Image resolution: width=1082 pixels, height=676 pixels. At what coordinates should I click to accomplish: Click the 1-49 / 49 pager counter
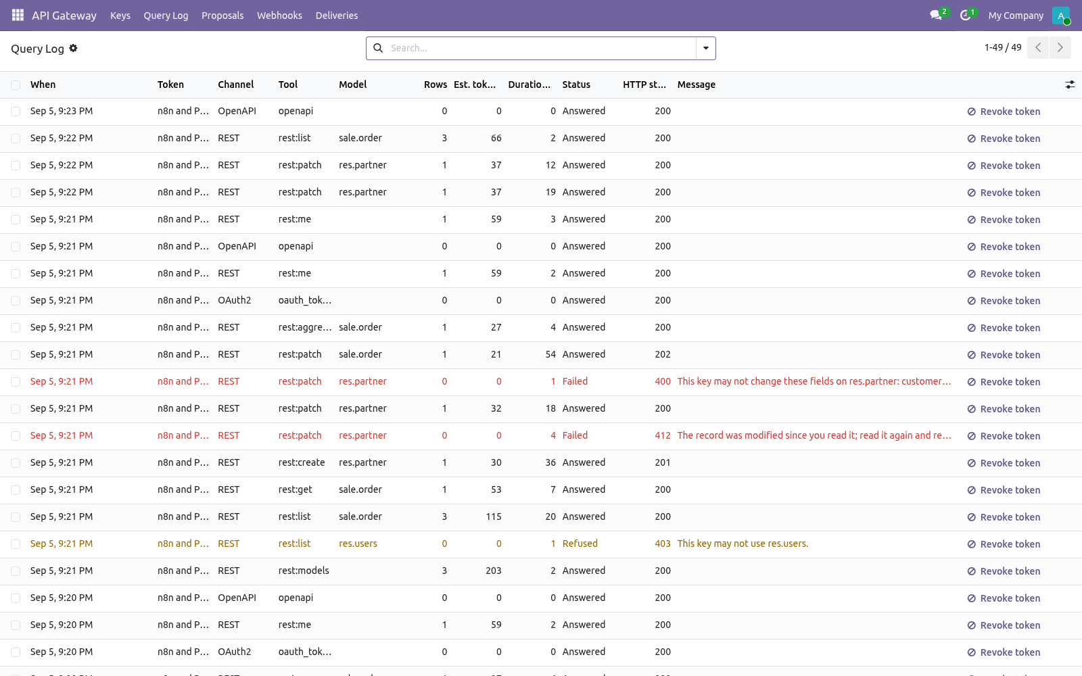[x=1003, y=47]
